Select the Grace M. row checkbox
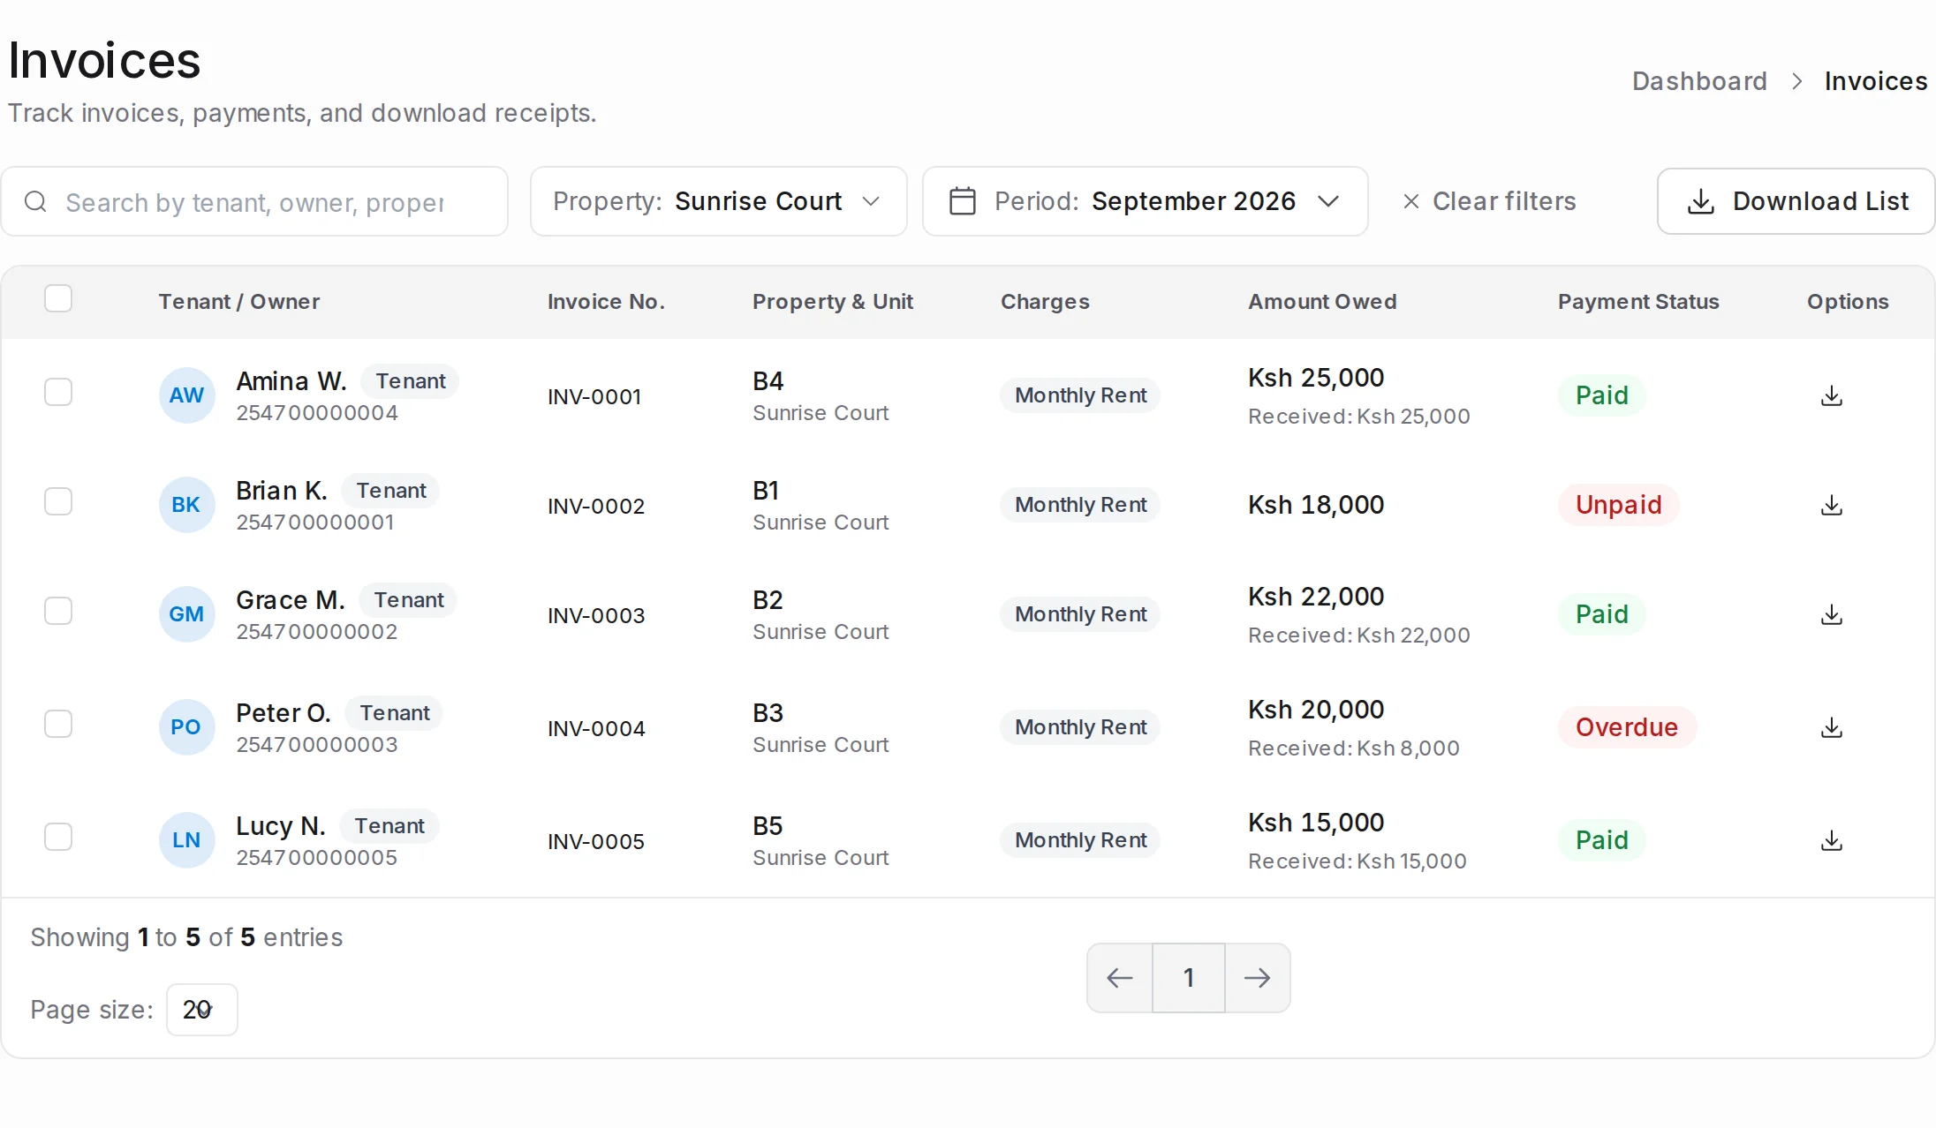 pyautogui.click(x=58, y=611)
